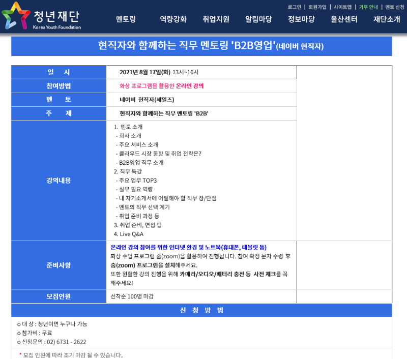Click '2. 직무 특강' line
Viewport: 407px width, 359px height.
(128, 171)
